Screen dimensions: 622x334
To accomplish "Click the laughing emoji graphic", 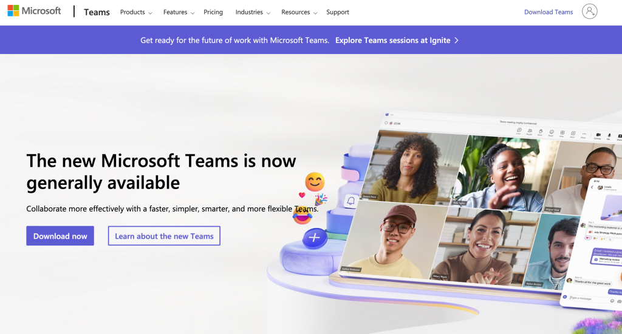I will click(x=302, y=215).
